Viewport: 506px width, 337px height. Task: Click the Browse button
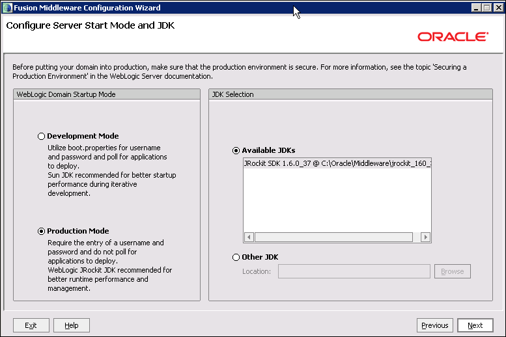(452, 271)
